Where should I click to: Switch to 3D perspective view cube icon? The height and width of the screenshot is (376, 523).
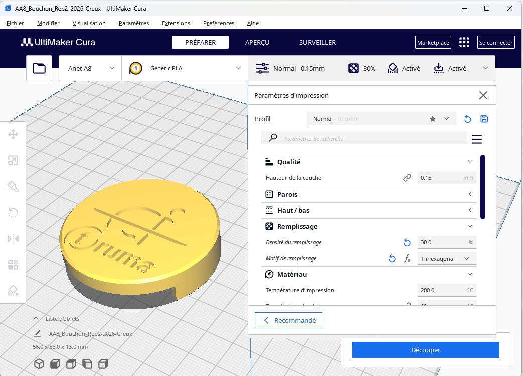(x=39, y=364)
